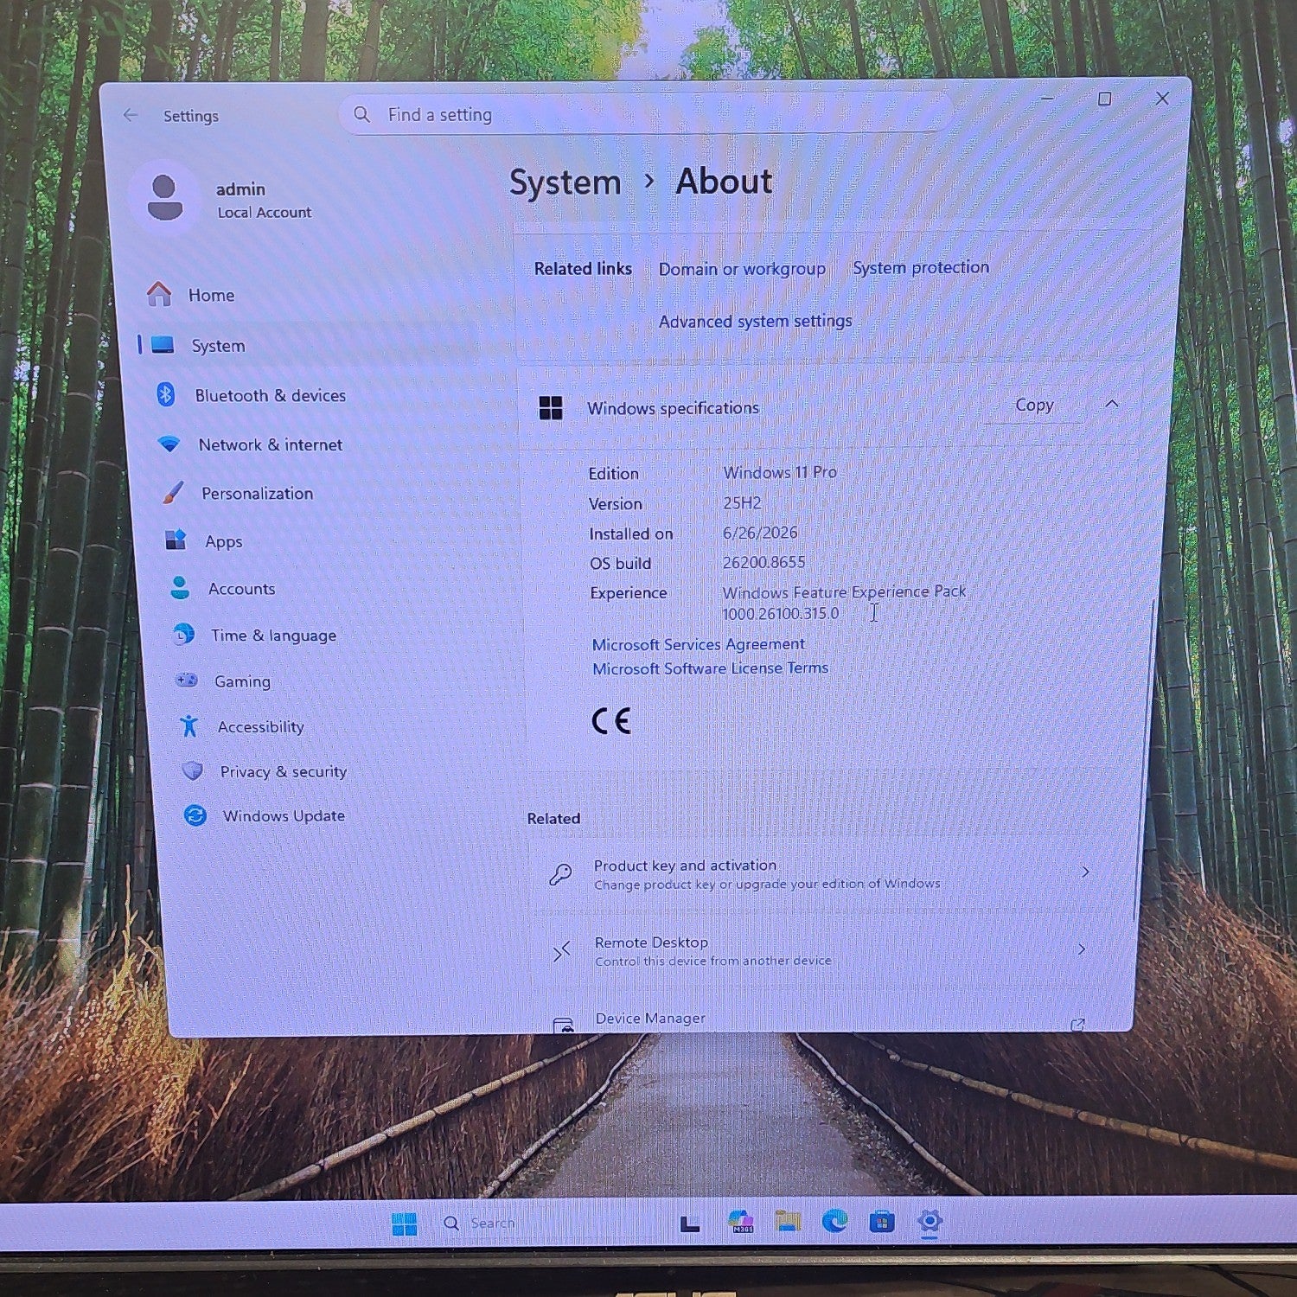Click the Gaming controller icon
Viewport: 1297px width, 1297px height.
coord(187,680)
